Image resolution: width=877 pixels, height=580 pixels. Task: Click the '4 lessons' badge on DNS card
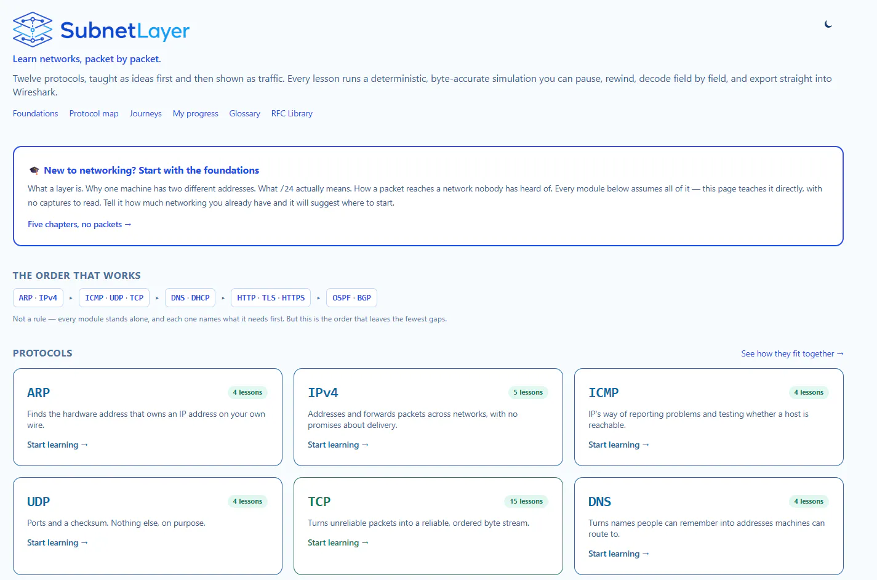(x=809, y=501)
